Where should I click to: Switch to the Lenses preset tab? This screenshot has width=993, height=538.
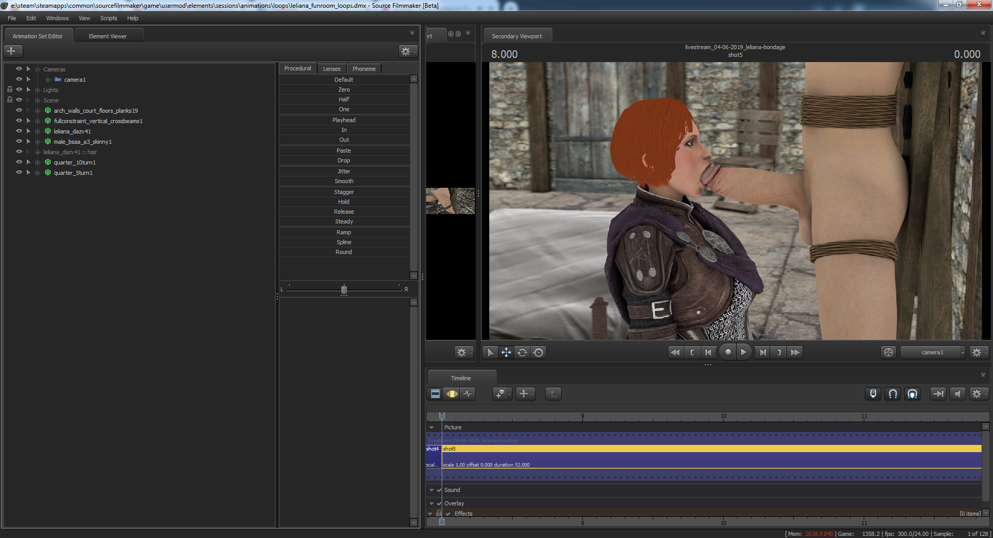(x=332, y=69)
